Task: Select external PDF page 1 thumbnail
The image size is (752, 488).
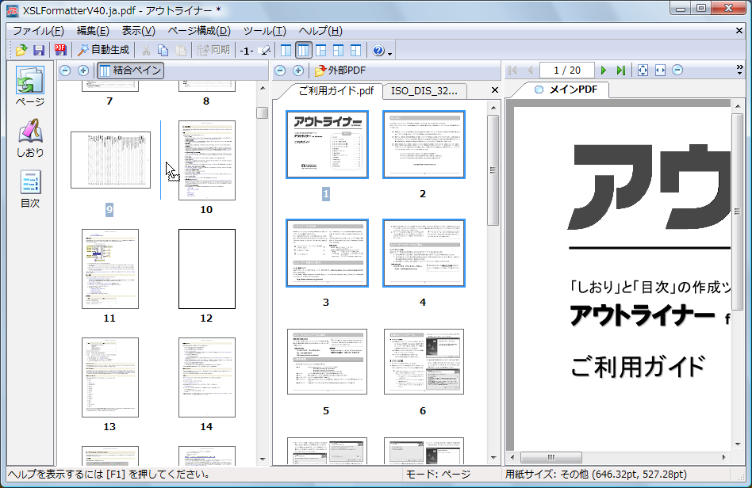Action: tap(327, 145)
